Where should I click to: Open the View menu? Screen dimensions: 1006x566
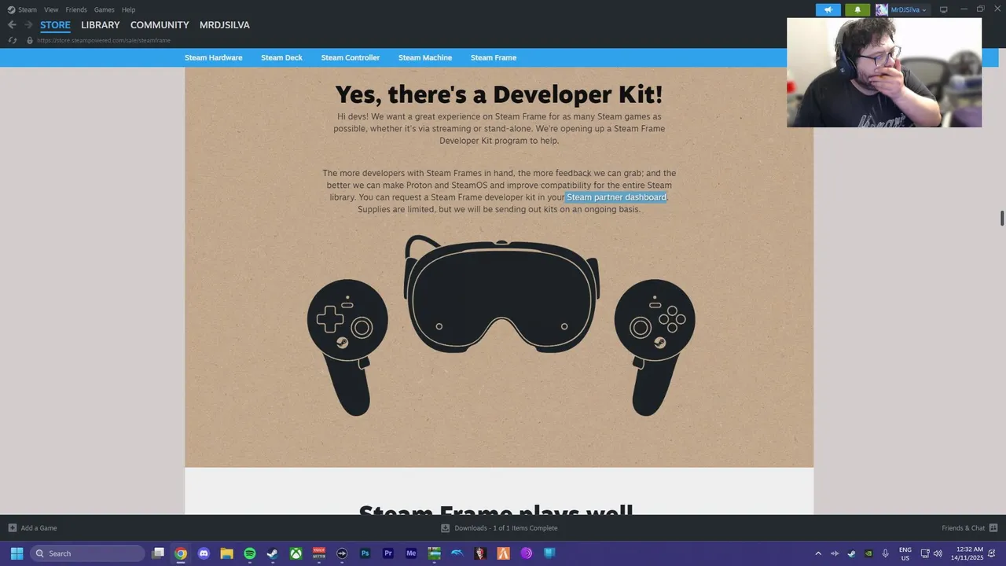coord(51,9)
